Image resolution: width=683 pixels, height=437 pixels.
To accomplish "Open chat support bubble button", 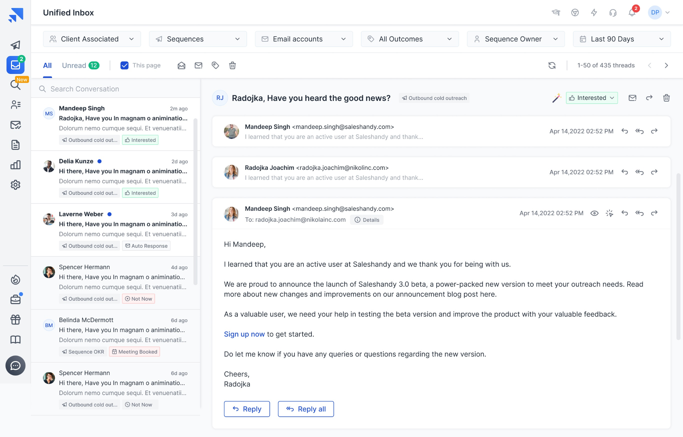I will coord(15,365).
